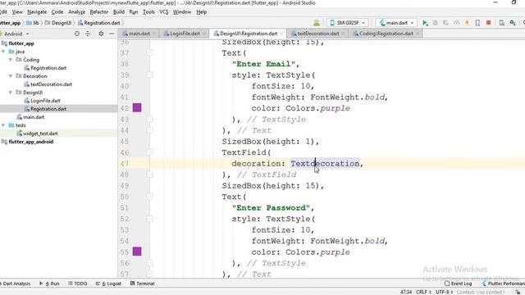Toggle code fold marker at line 37
Screen dimensions: 525x295
[149, 52]
